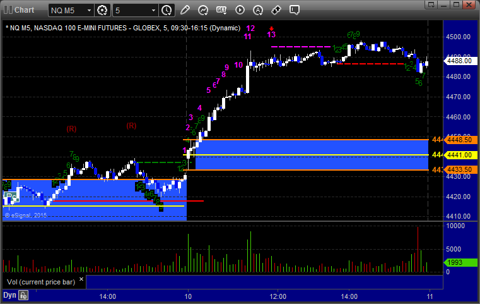Click the Vol (current price bar) tab
The height and width of the screenshot is (304, 480).
(x=41, y=282)
